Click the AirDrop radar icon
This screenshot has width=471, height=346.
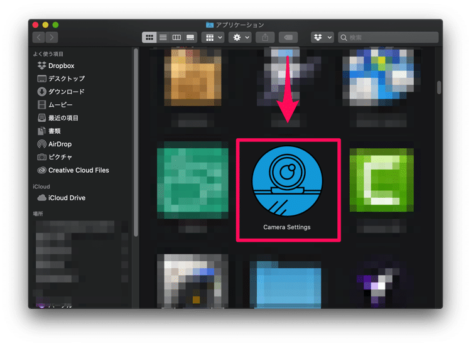pos(41,144)
